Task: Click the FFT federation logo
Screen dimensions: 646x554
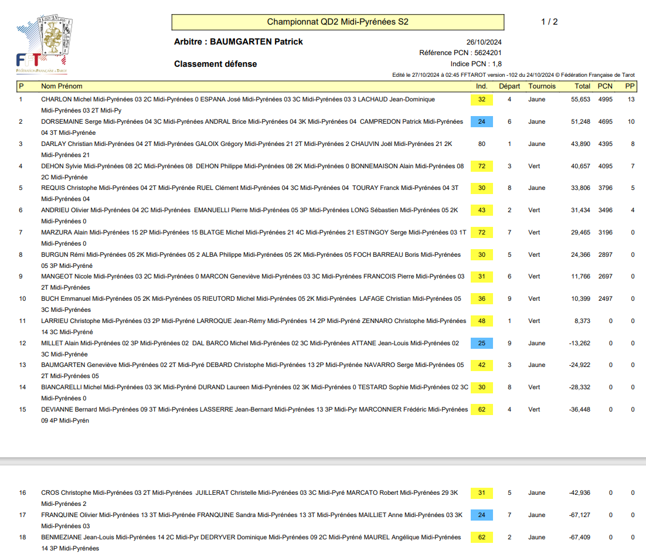Action: [44, 44]
